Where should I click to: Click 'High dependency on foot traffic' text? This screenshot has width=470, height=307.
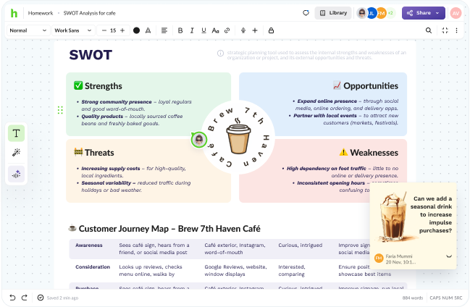(326, 169)
